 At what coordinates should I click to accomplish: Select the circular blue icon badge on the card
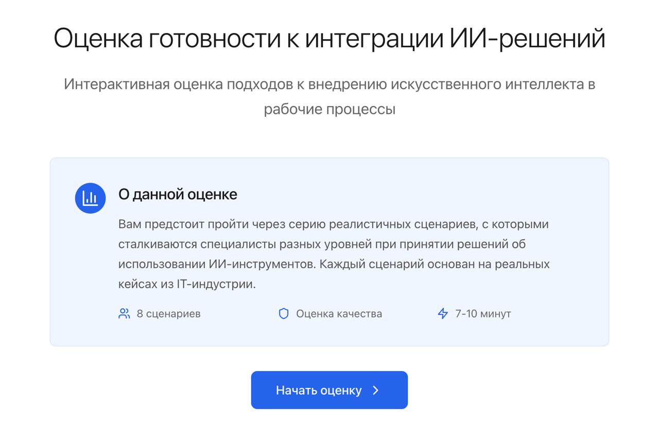coord(90,198)
